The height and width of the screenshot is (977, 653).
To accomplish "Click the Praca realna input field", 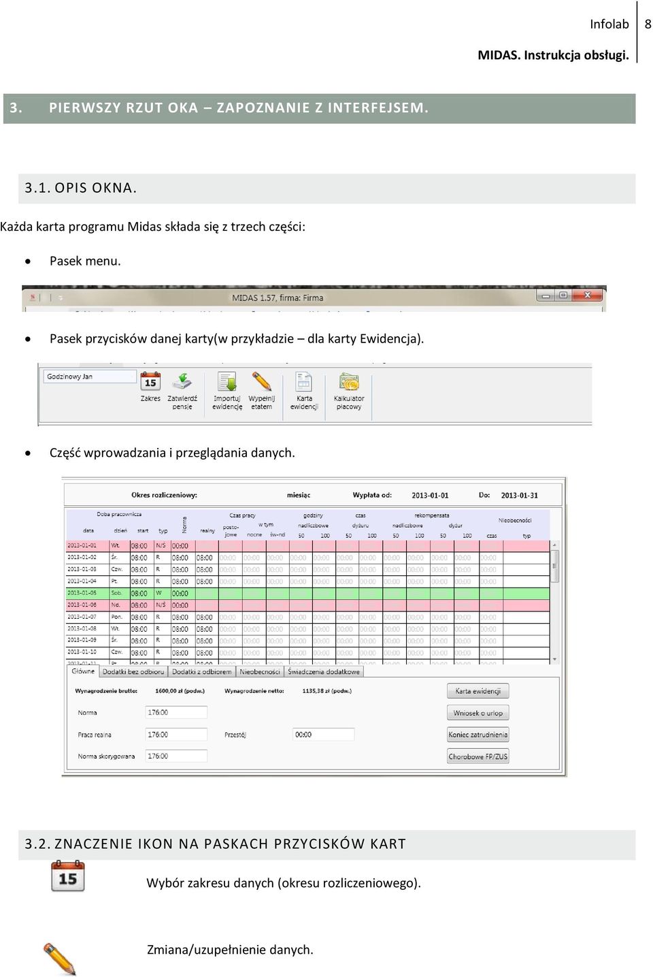I will [x=176, y=735].
